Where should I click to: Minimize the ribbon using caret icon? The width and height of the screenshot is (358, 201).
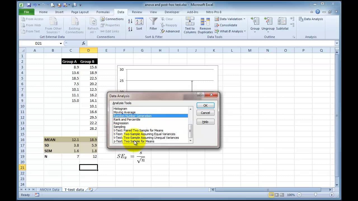click(312, 12)
